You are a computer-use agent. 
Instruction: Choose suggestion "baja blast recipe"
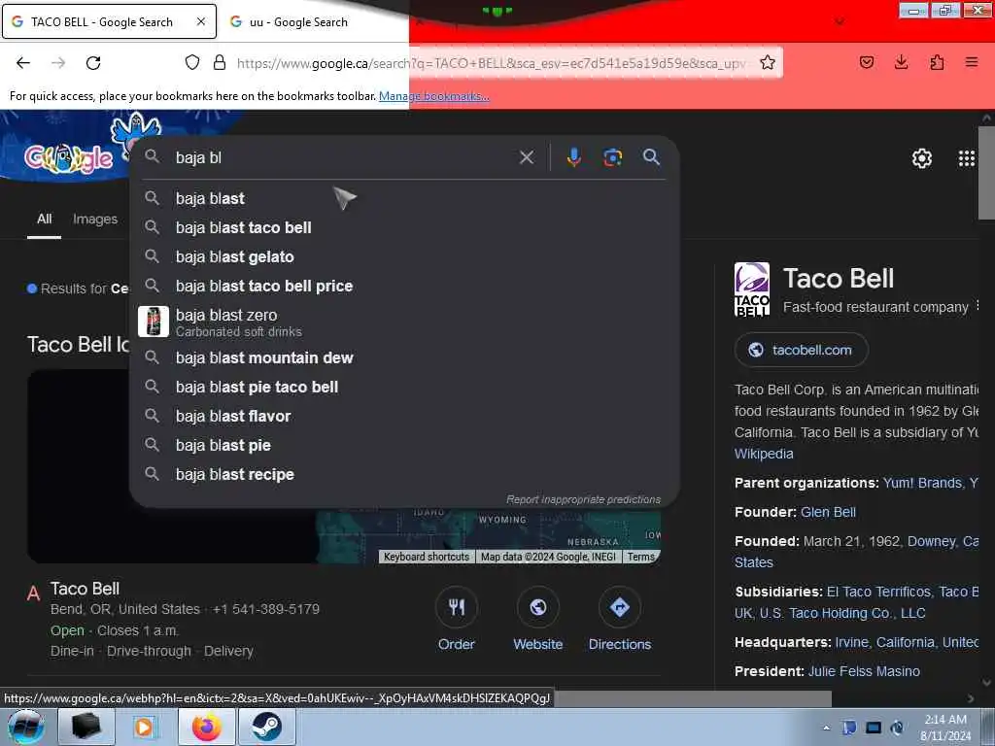(x=403, y=474)
